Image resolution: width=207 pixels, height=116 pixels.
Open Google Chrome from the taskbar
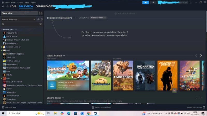(89, 113)
